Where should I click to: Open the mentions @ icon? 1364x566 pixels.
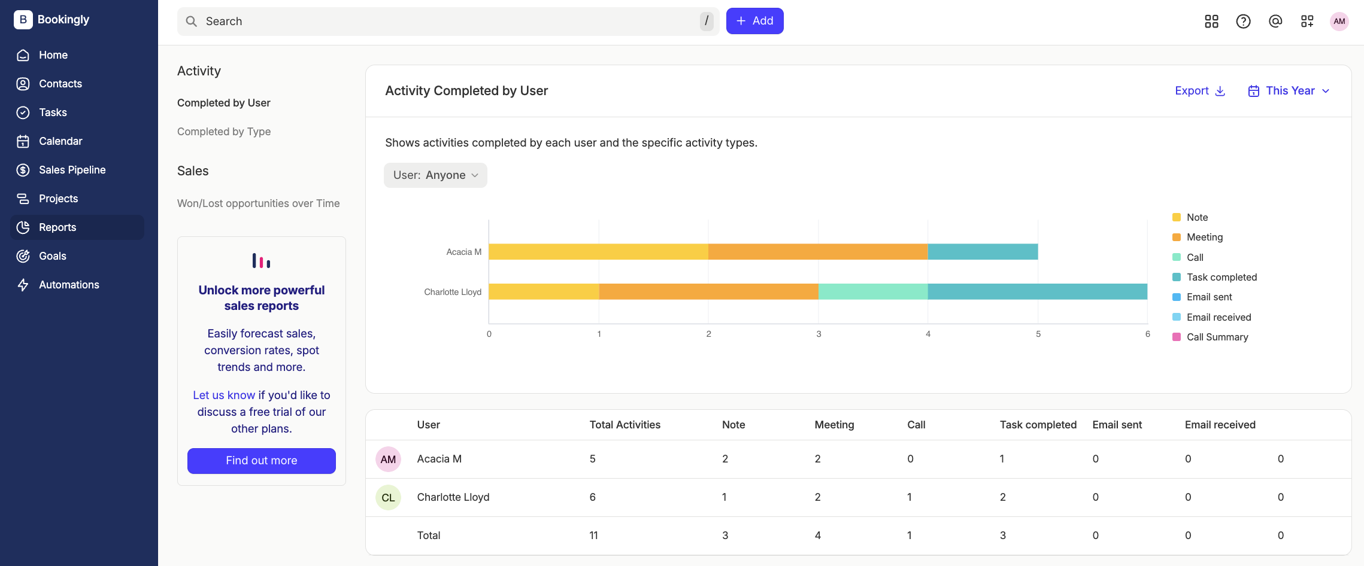[x=1275, y=22]
